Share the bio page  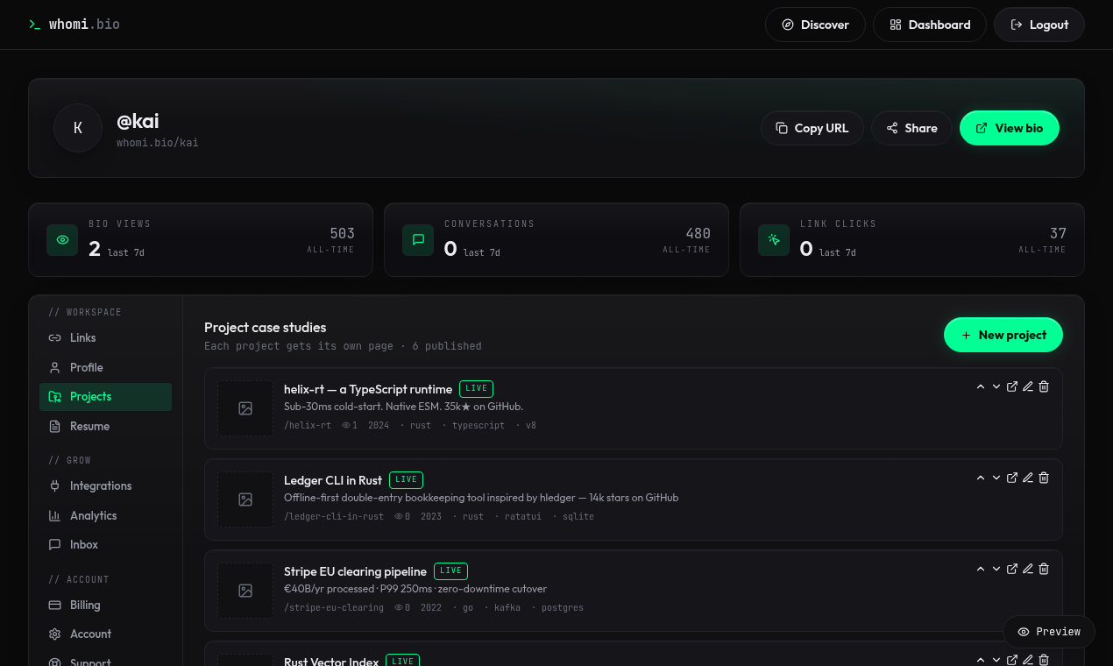pyautogui.click(x=911, y=128)
